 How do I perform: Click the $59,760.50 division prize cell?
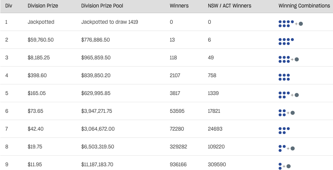[41, 40]
